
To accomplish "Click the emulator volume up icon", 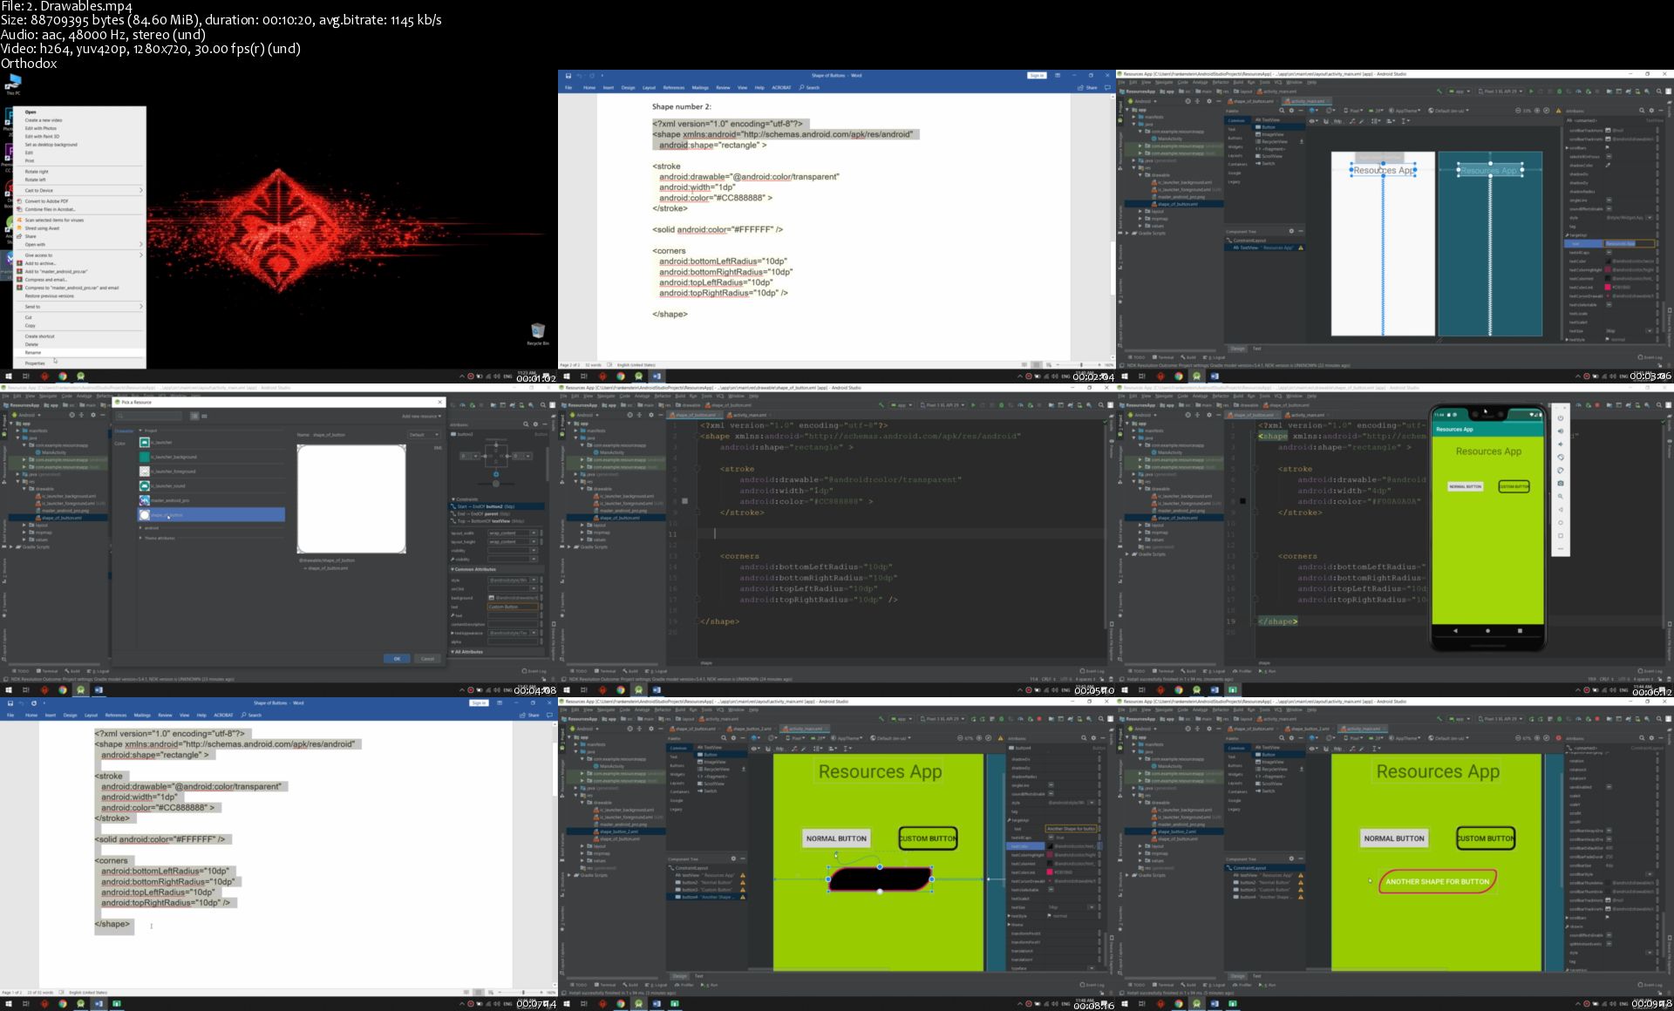I will click(x=1561, y=431).
